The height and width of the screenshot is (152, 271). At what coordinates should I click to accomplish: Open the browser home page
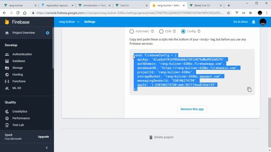[25, 13]
